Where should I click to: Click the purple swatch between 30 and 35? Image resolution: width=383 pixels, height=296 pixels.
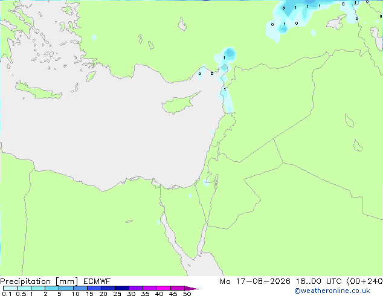coord(136,288)
